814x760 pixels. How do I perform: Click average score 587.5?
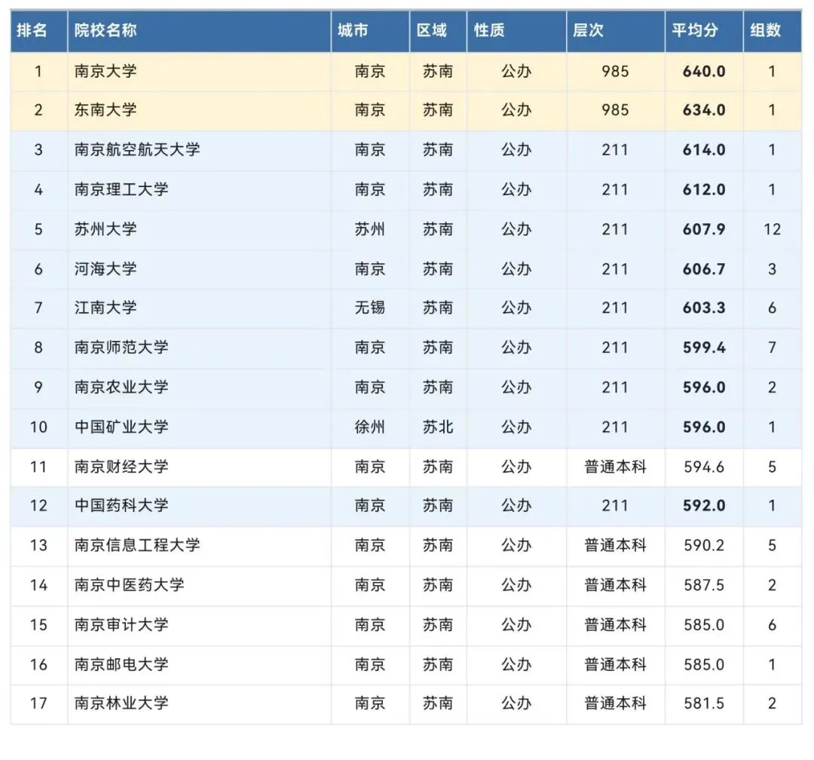704,585
